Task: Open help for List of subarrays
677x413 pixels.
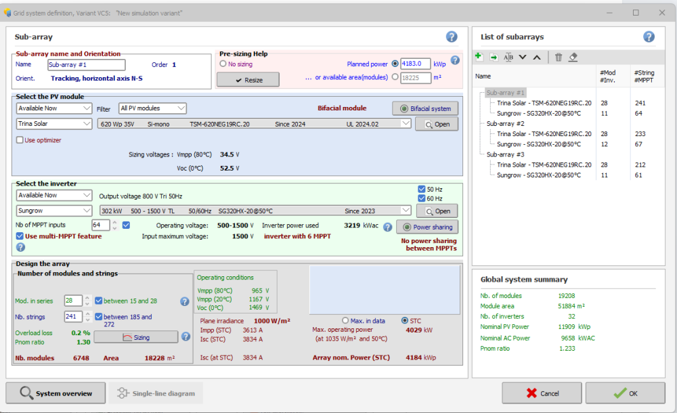Action: 649,37
